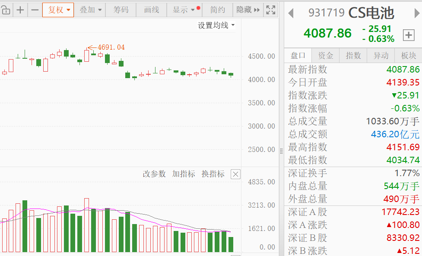Click the CS电池 stock name
Image resolution: width=422 pixels, height=256 pixels.
[x=371, y=13]
